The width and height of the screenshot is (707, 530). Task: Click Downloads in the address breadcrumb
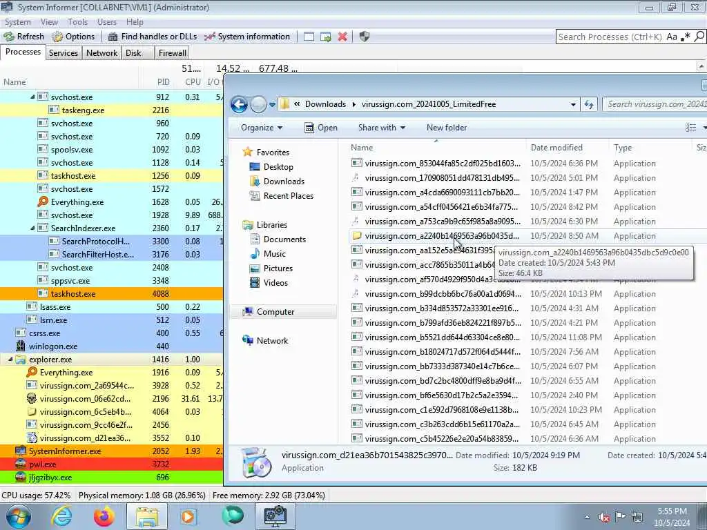click(326, 104)
